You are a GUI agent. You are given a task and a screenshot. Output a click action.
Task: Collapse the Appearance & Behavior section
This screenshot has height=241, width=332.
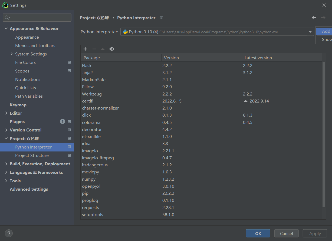(6, 28)
